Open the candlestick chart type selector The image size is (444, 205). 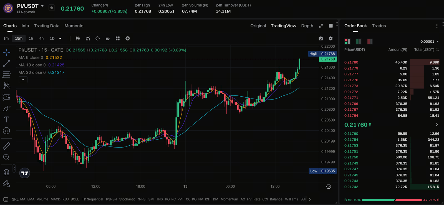(x=78, y=39)
